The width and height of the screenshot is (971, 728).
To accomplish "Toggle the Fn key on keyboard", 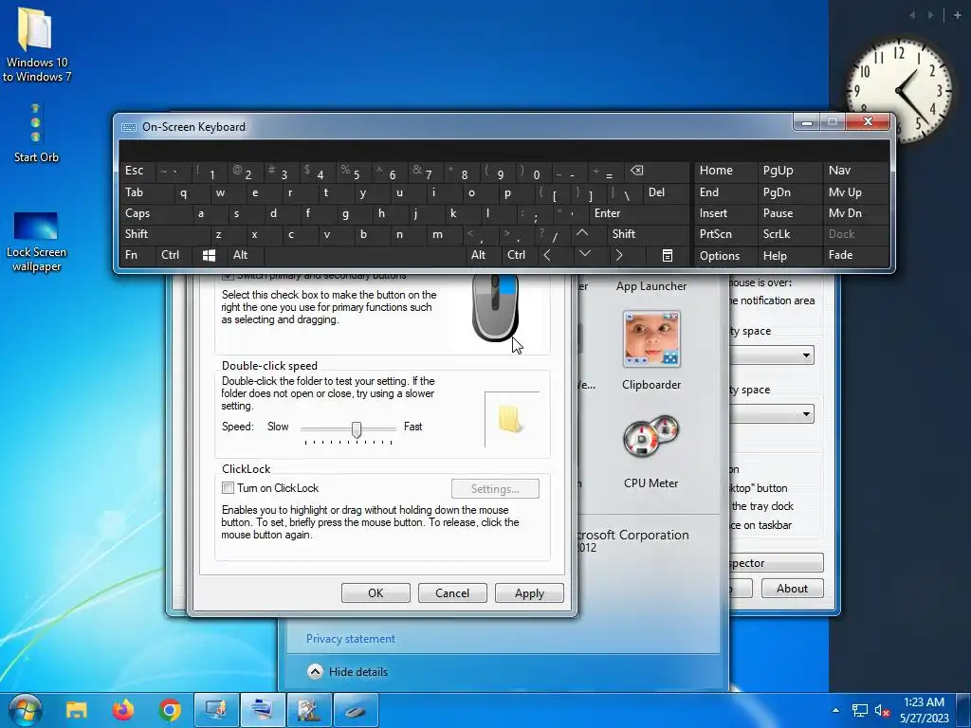I will pyautogui.click(x=137, y=255).
